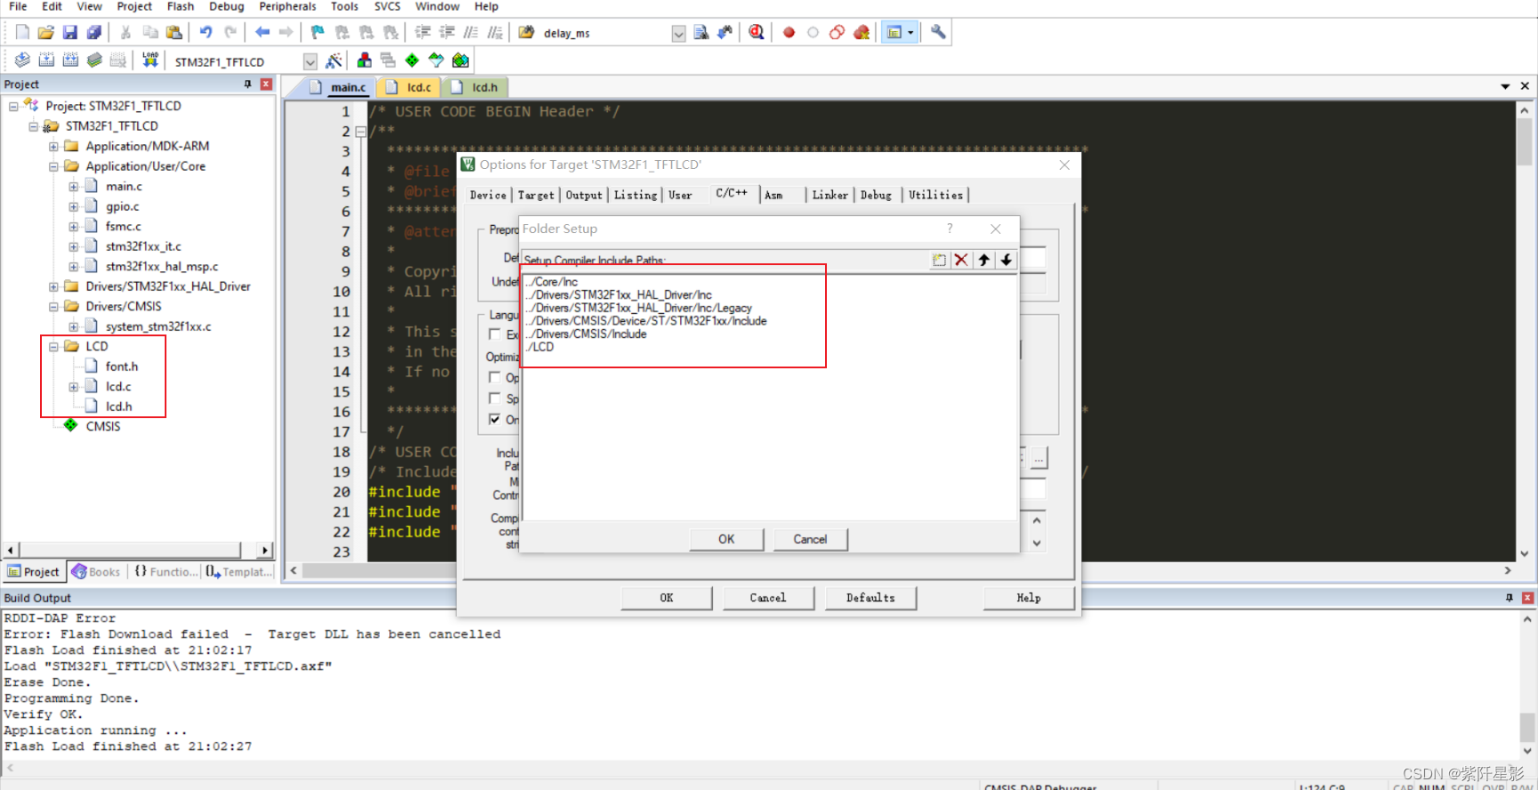Click the Insert Breakpoint red dot icon

pos(789,32)
